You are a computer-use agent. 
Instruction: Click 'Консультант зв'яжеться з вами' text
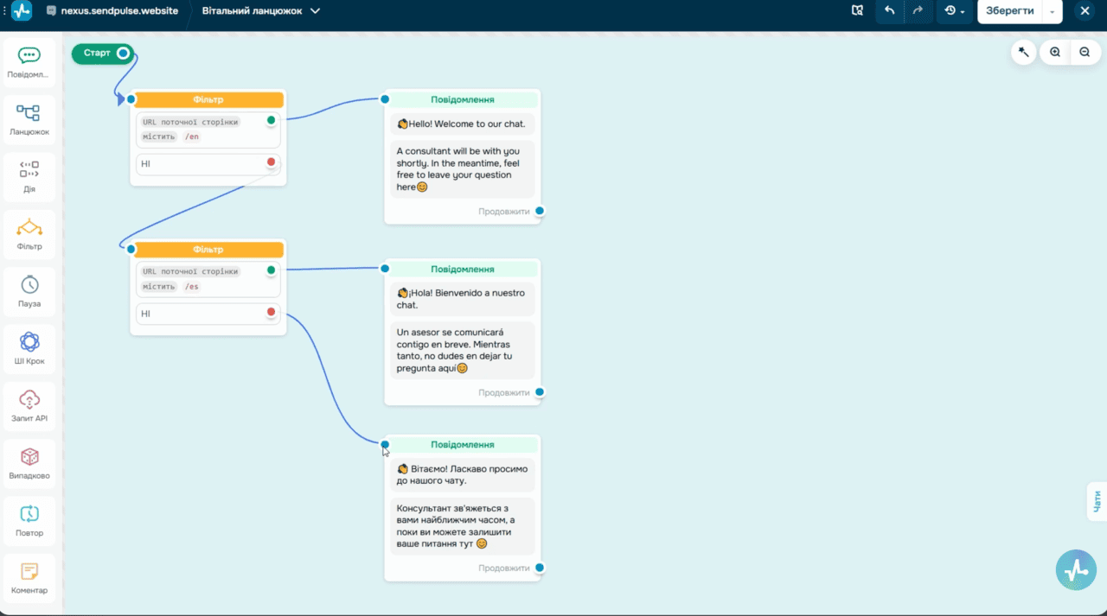[x=463, y=525]
